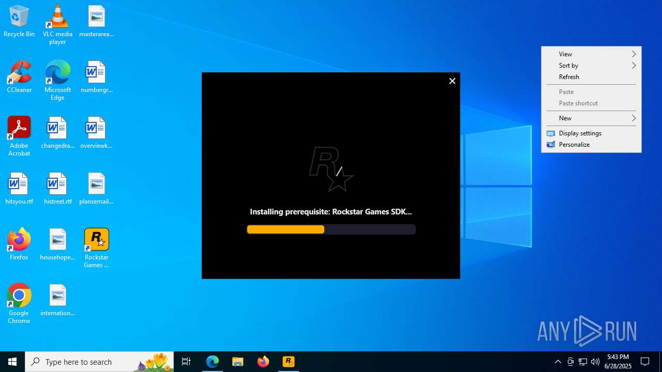The image size is (662, 372).
Task: Show hidden system tray icons
Action: [558, 362]
